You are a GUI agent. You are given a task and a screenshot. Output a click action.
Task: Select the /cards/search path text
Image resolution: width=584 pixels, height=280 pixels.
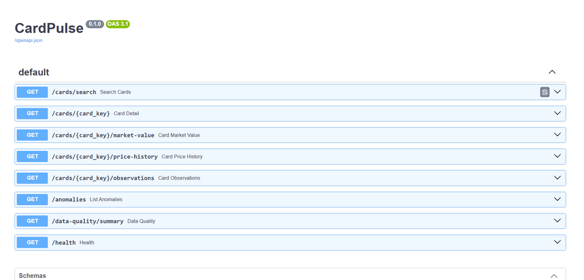point(74,92)
